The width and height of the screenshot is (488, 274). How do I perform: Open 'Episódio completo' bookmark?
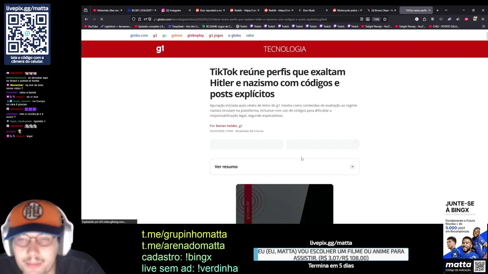150,26
